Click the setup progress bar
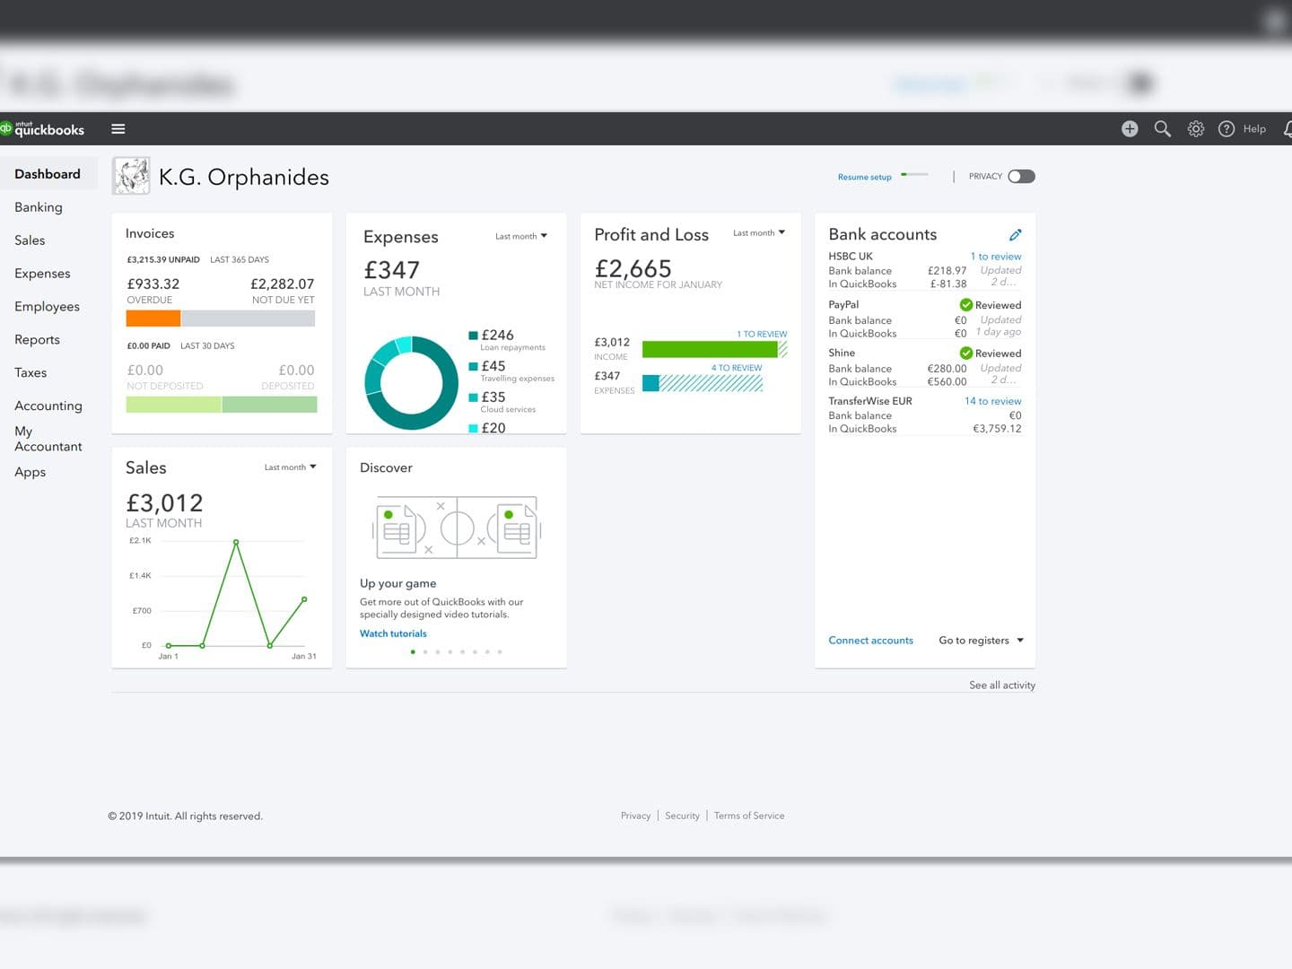 914,175
